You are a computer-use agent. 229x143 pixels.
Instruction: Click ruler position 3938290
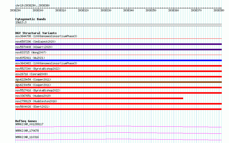pos(15,10)
